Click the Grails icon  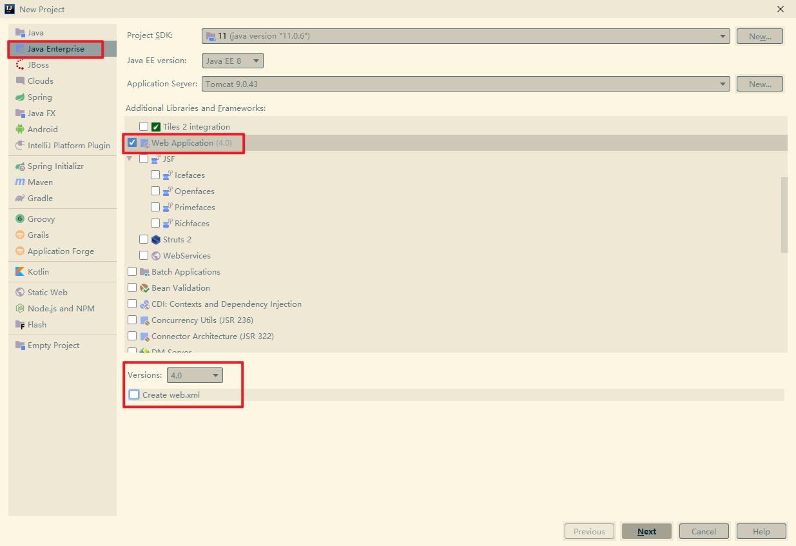click(x=20, y=235)
